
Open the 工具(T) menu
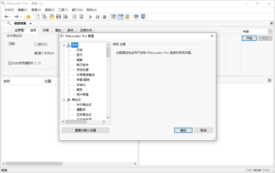63,10
